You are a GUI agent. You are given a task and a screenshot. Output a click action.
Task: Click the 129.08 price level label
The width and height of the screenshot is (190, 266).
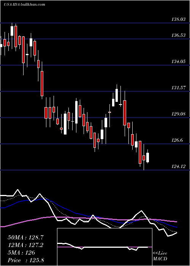pos(179,114)
